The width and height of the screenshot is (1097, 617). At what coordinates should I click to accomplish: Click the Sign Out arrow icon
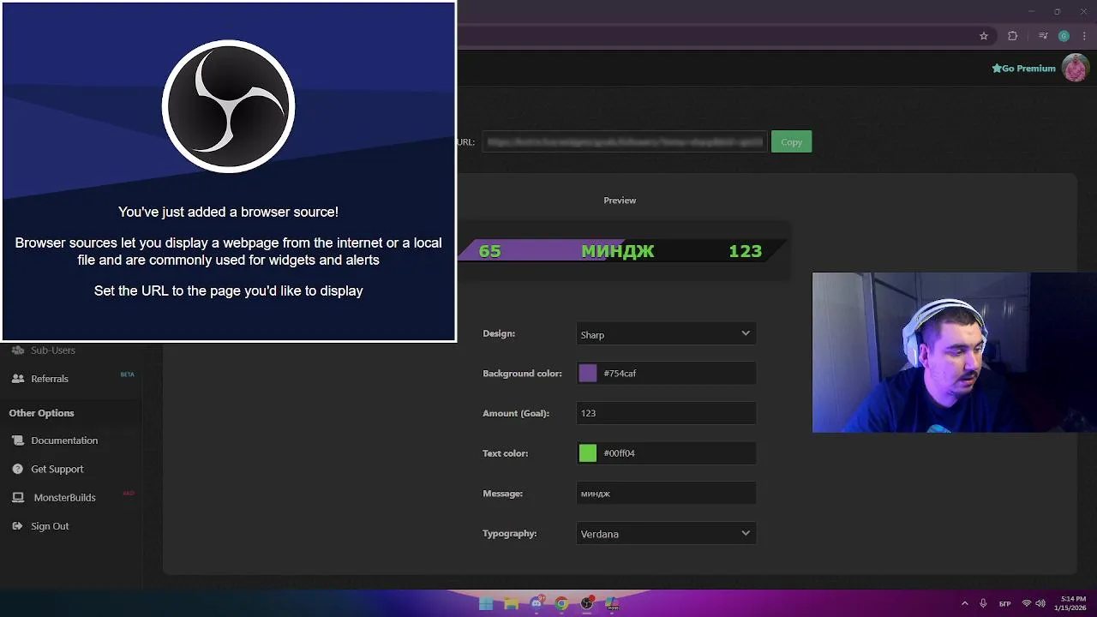[x=18, y=526]
